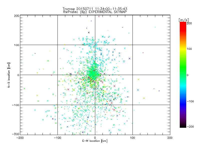Pick the rainbow velocity colorbar
Image resolution: width=200 pixels, height=150 pixels.
(x=183, y=74)
